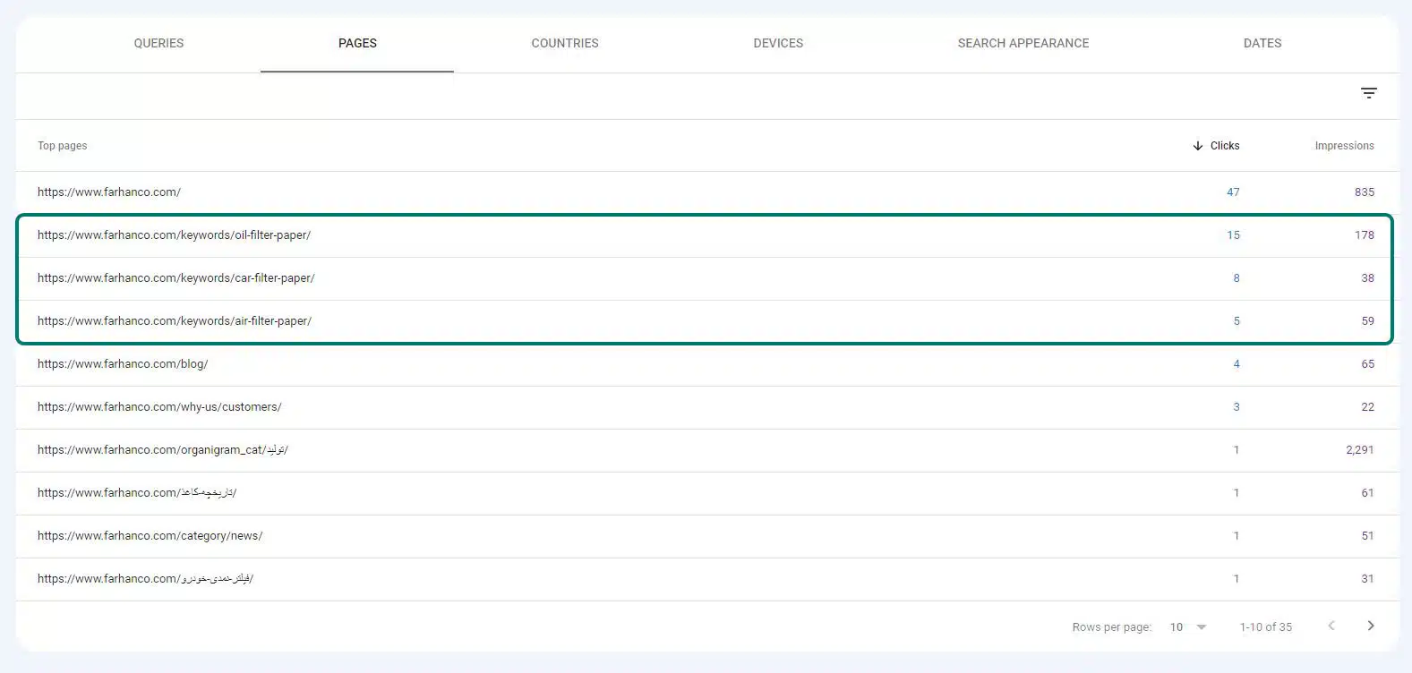Viewport: 1412px width, 673px height.
Task: Open the Devices tab
Action: pyautogui.click(x=777, y=43)
